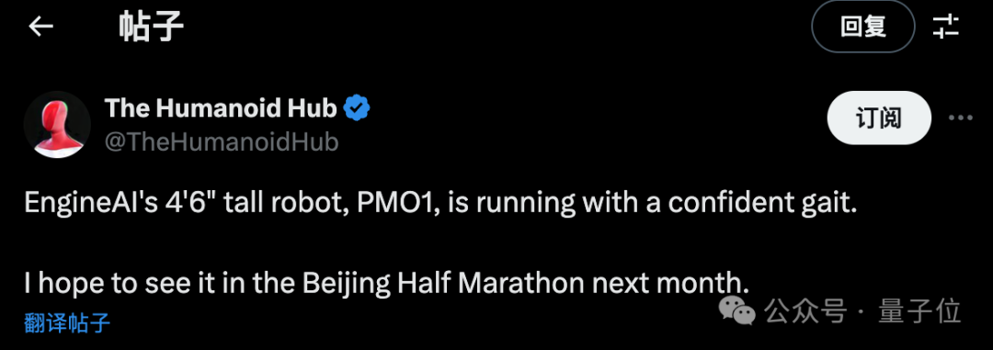
Task: Click the blue verified badge
Action: [357, 109]
